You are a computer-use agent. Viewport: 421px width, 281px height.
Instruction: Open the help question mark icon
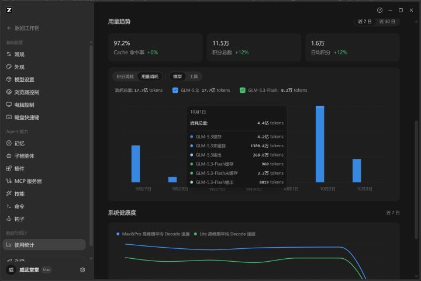(x=379, y=10)
